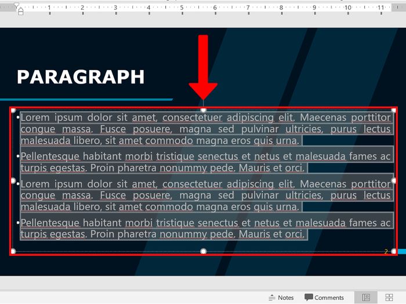
Task: Click the bottom-left corner sizing handle
Action: (13, 251)
